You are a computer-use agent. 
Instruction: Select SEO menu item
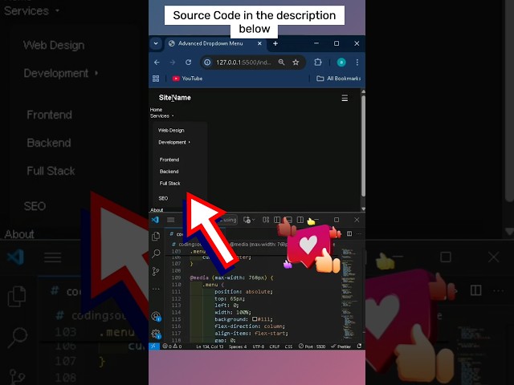click(x=163, y=198)
